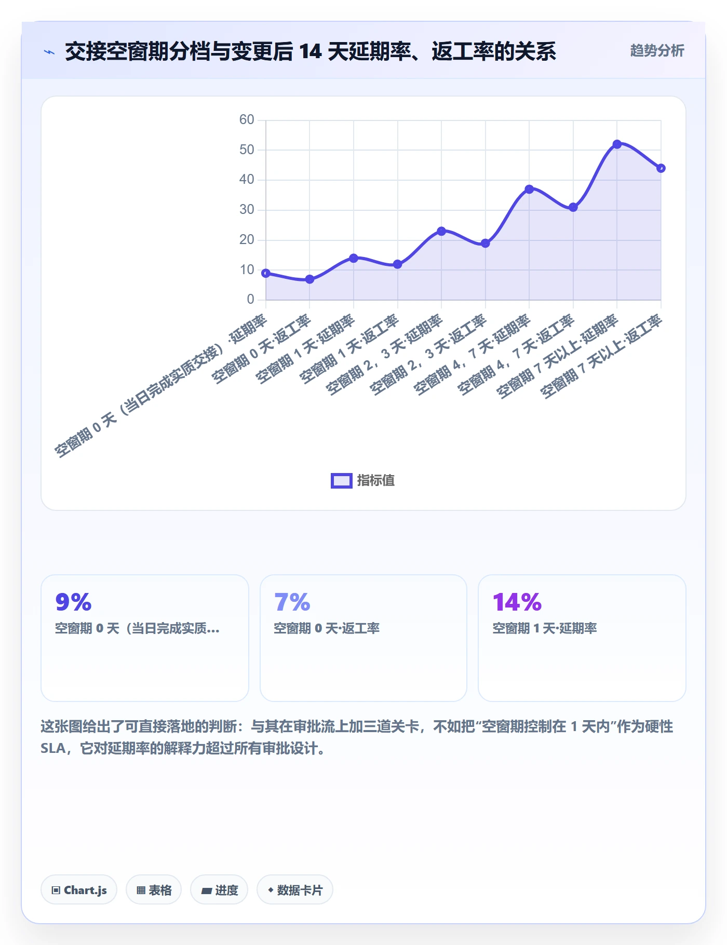Click the chart point at value 37
727x945 pixels.
coord(529,189)
